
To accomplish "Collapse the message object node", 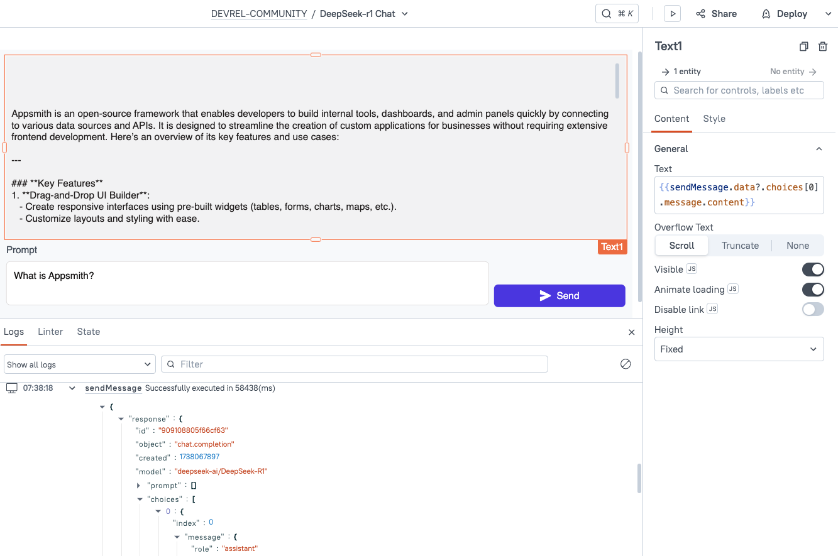I will 178,537.
